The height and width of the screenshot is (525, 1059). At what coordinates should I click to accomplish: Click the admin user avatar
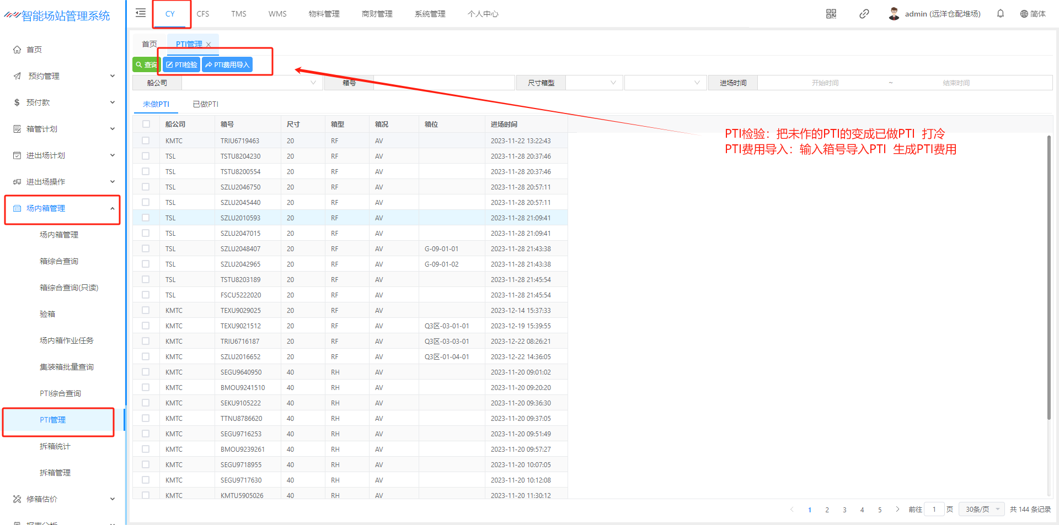click(x=894, y=14)
